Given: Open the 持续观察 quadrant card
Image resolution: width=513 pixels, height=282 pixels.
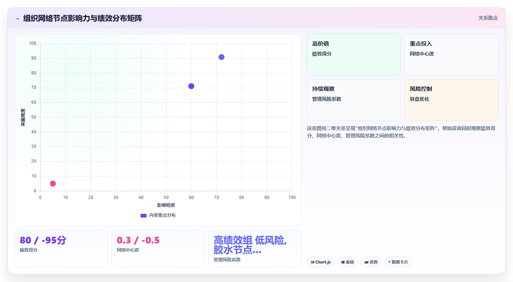Looking at the screenshot, I should pyautogui.click(x=354, y=100).
